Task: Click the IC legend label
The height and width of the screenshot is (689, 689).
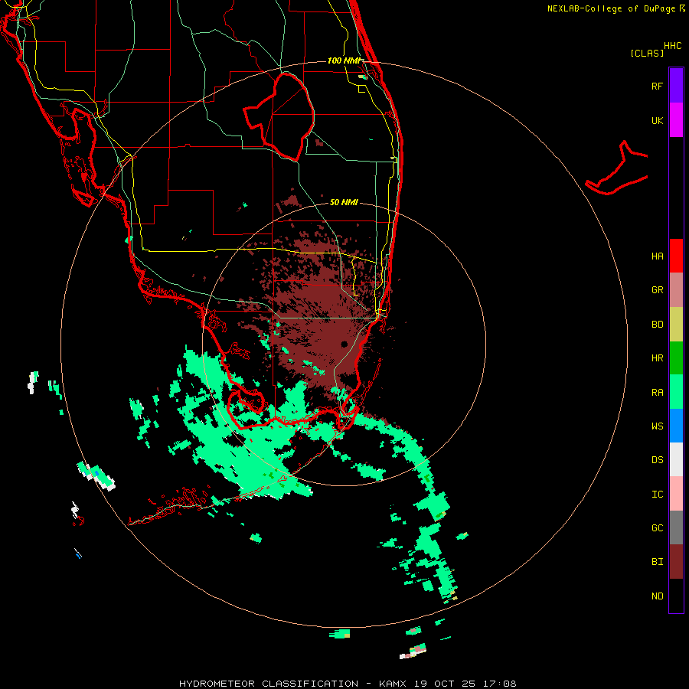Action: tap(657, 495)
